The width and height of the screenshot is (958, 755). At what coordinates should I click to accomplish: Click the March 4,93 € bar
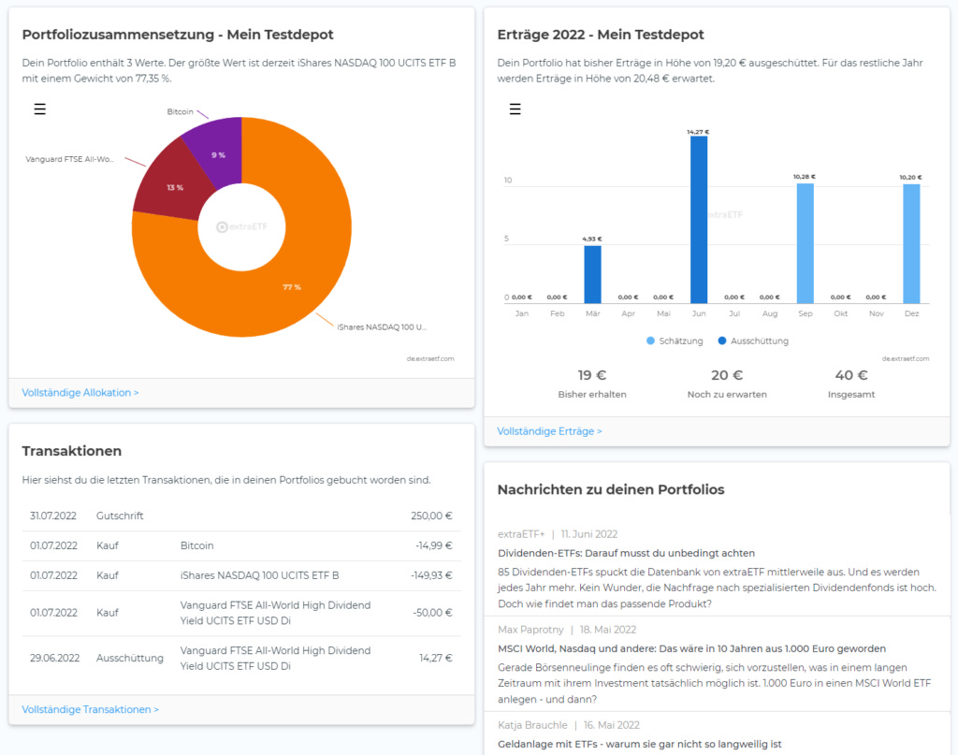(x=592, y=274)
